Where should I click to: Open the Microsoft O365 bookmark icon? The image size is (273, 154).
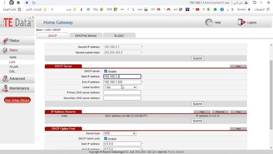point(116,9)
